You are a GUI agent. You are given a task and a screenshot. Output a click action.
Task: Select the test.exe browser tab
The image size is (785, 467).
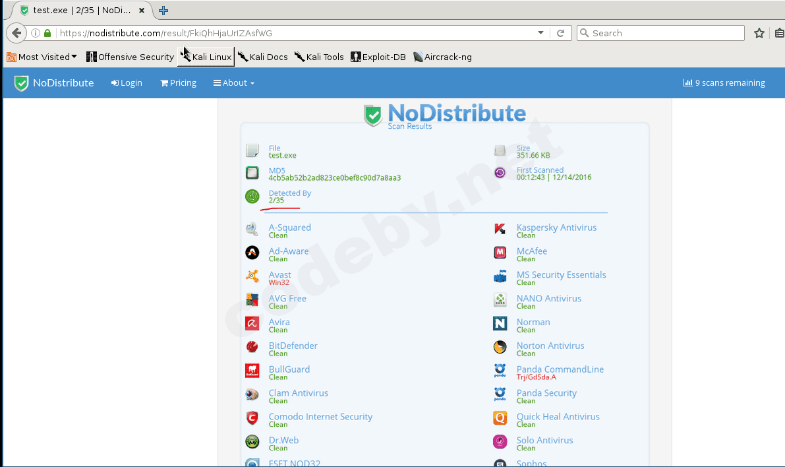(x=82, y=10)
